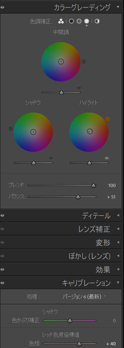
Task: Open the global color grading icon
Action: click(x=97, y=21)
